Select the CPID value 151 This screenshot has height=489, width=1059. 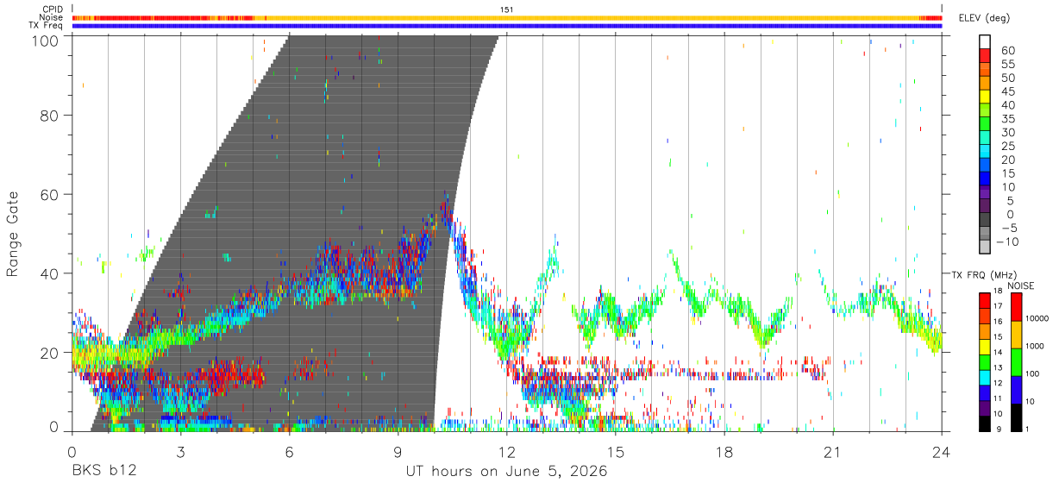[x=507, y=9]
